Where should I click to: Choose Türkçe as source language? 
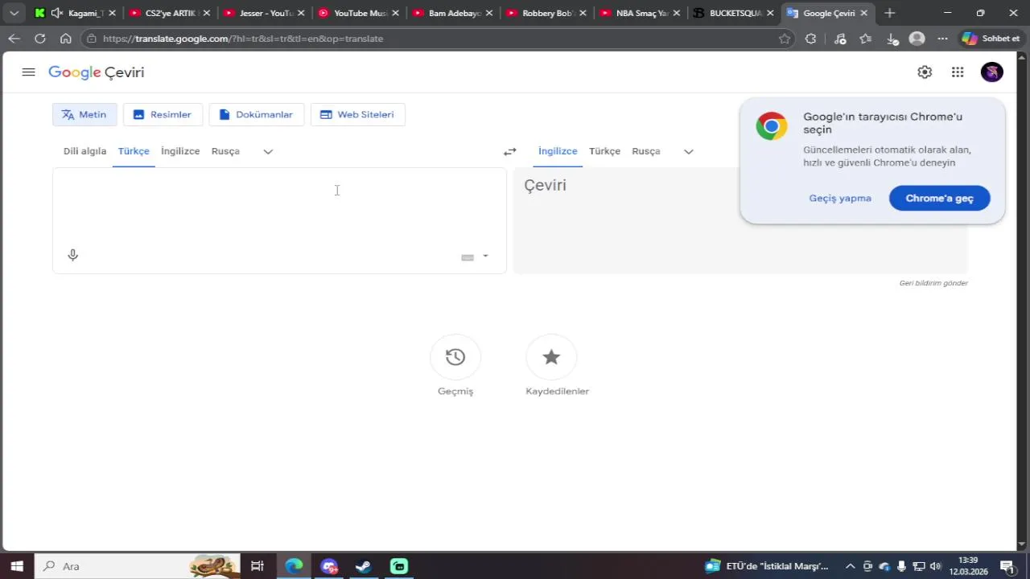click(x=134, y=151)
